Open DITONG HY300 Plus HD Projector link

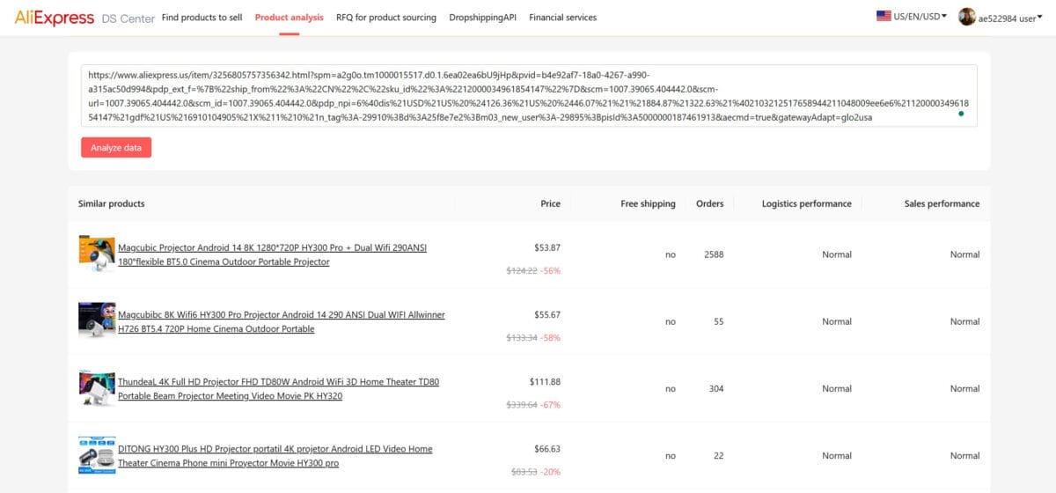coord(275,455)
